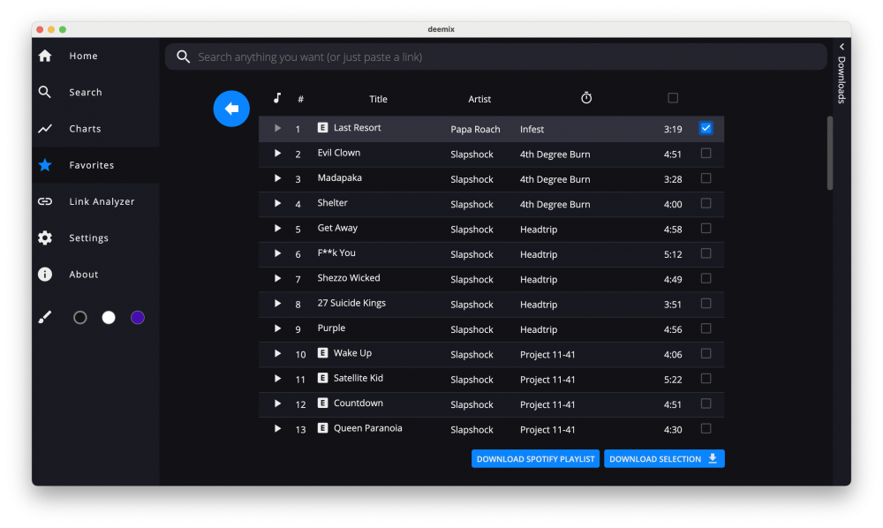Click the Home icon in sidebar
The width and height of the screenshot is (883, 528).
[x=45, y=56]
